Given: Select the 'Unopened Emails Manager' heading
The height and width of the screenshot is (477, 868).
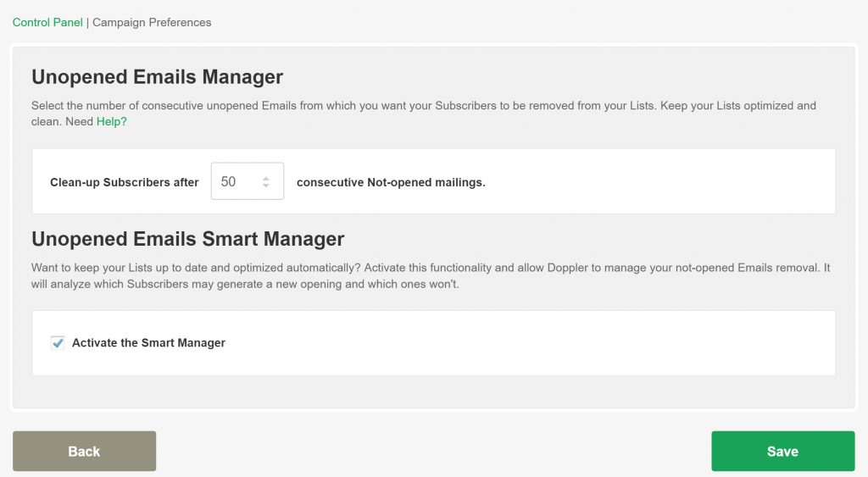Looking at the screenshot, I should point(157,77).
